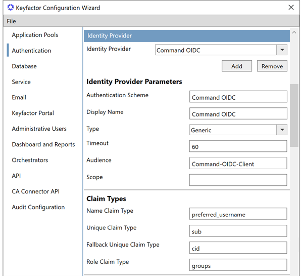Click the Name Claim Type field
Screen dimensions: 303x279
(238, 214)
